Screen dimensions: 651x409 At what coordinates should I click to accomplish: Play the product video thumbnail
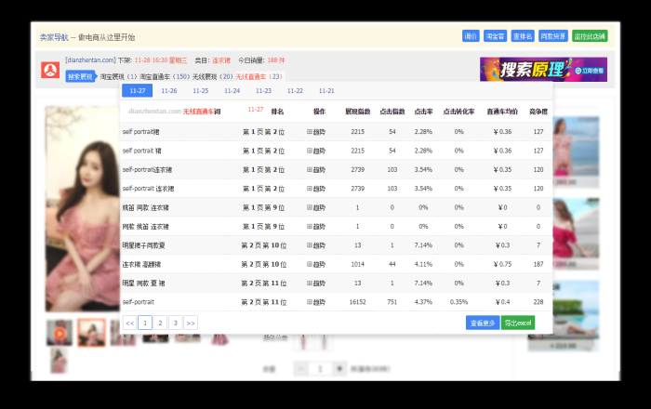(x=60, y=333)
